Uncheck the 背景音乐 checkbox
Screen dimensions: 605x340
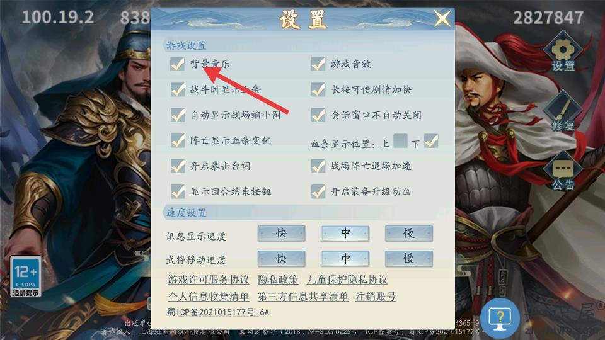pyautogui.click(x=178, y=64)
